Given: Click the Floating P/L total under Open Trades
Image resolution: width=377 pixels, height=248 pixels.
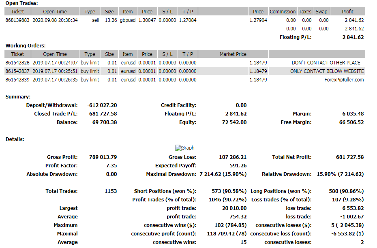Looking at the screenshot, I should pos(353,37).
